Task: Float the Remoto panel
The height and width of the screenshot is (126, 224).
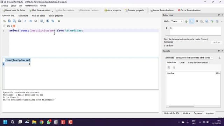Action: click(x=219, y=51)
